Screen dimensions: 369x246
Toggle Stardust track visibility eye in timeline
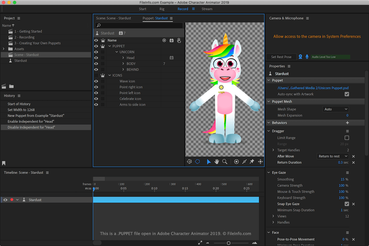(x=5, y=200)
